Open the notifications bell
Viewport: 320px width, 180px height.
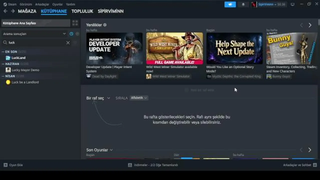[243, 4]
